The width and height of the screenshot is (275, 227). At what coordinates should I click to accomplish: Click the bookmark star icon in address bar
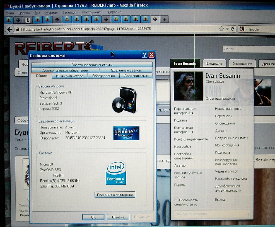pos(221,29)
